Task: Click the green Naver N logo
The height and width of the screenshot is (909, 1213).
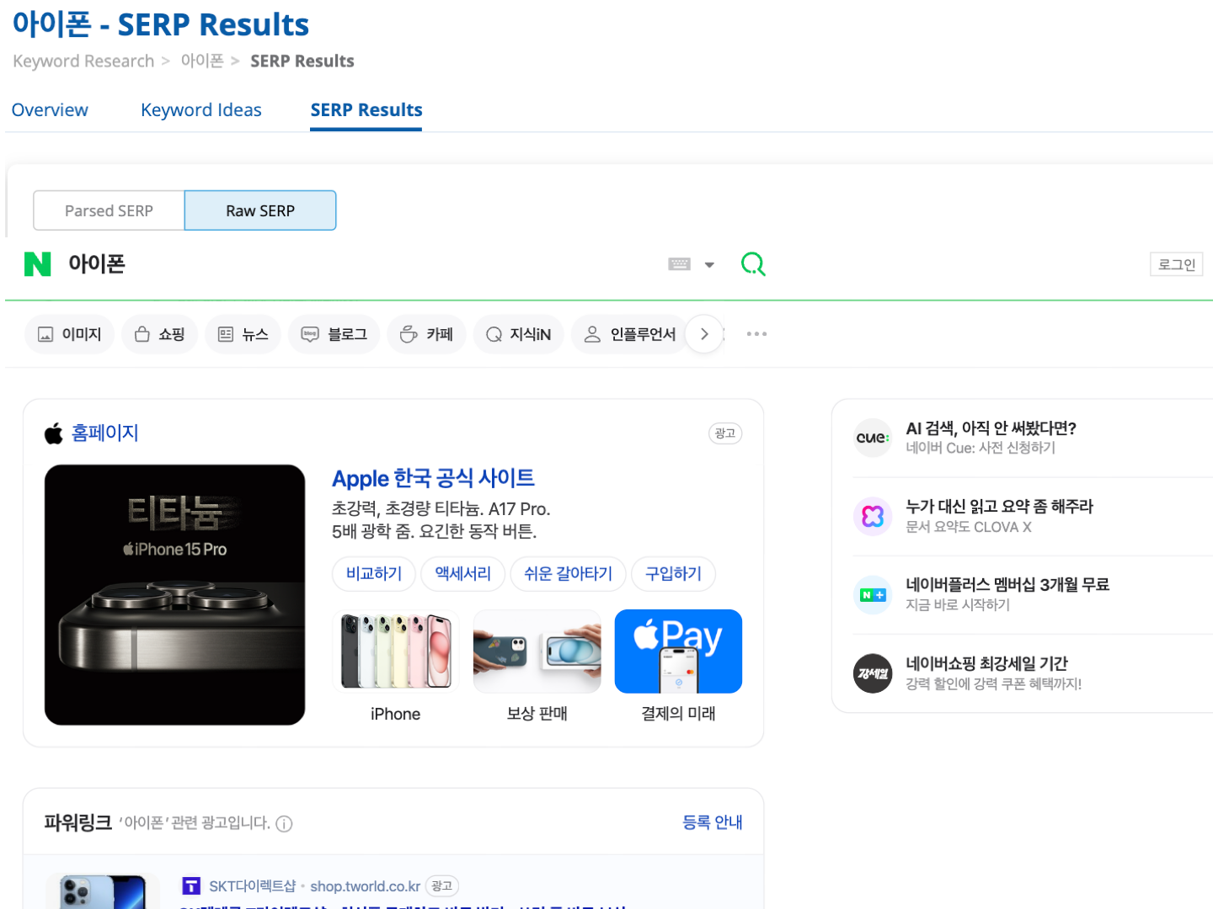Action: [x=38, y=264]
